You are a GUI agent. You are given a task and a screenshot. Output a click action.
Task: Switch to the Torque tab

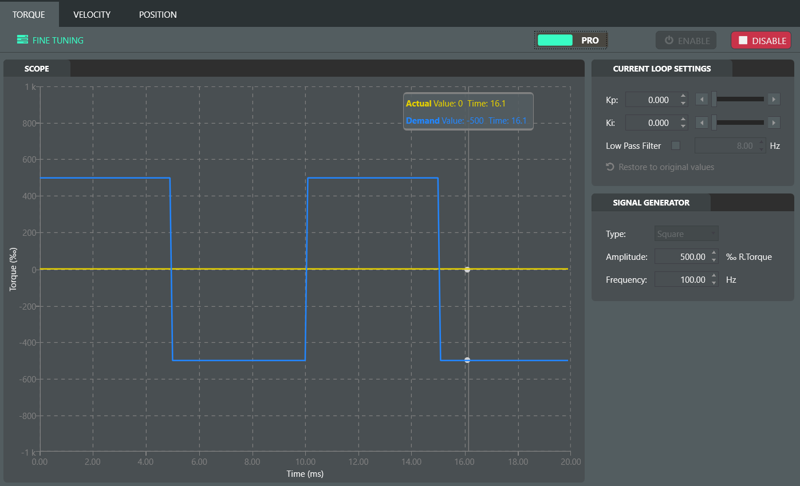(29, 14)
